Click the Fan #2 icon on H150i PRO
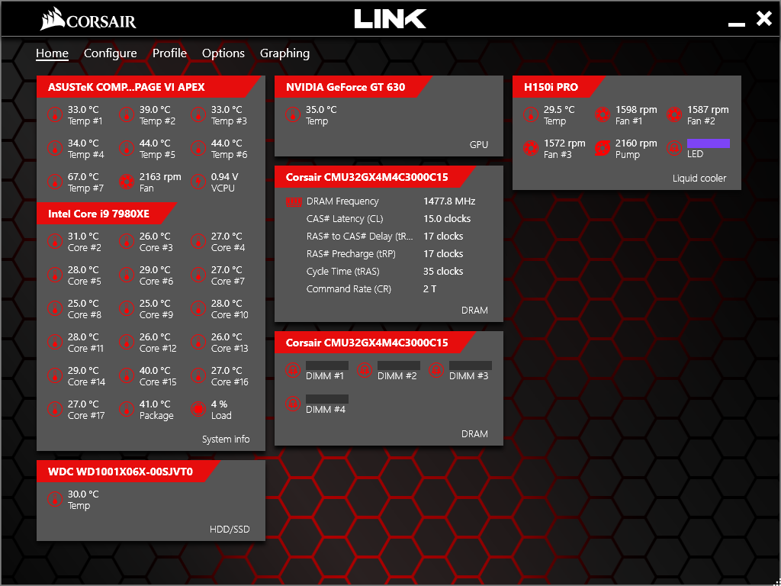The height and width of the screenshot is (586, 781). [x=674, y=115]
